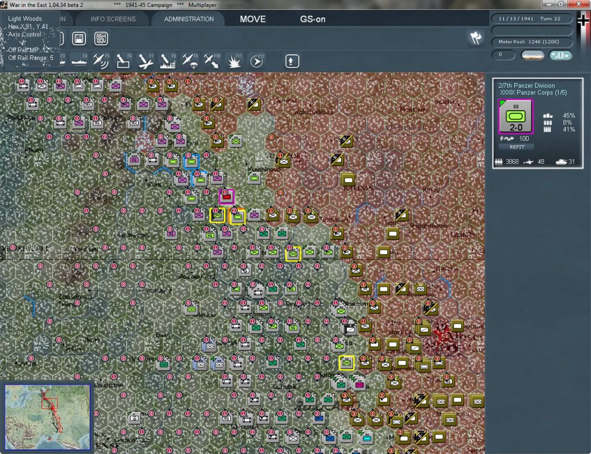Click the 41% stat in unit panel

[x=568, y=130]
